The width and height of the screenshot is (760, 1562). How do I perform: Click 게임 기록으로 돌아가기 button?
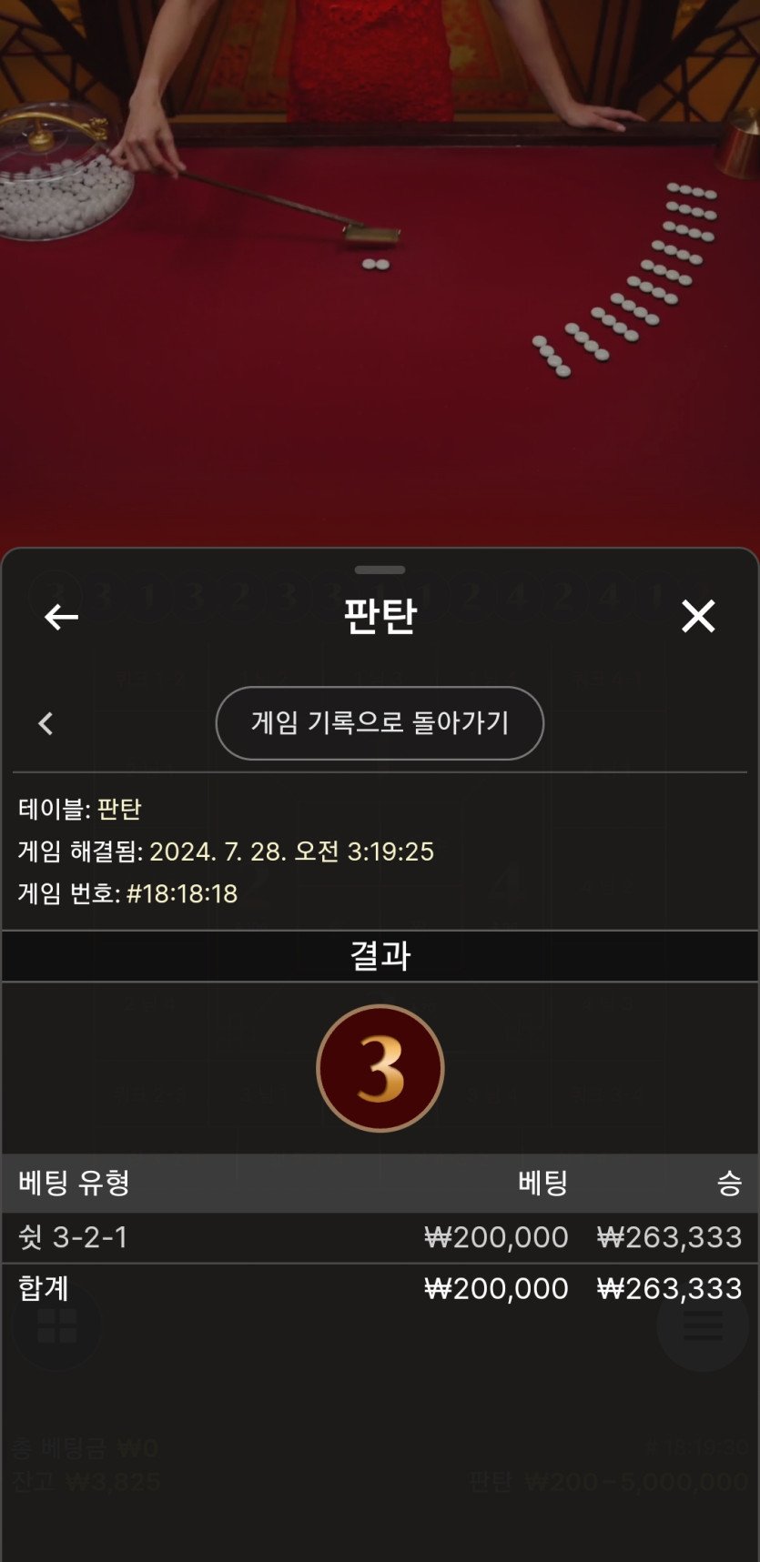coord(380,723)
